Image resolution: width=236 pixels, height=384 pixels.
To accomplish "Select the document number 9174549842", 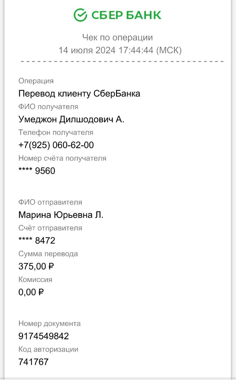I will [43, 336].
